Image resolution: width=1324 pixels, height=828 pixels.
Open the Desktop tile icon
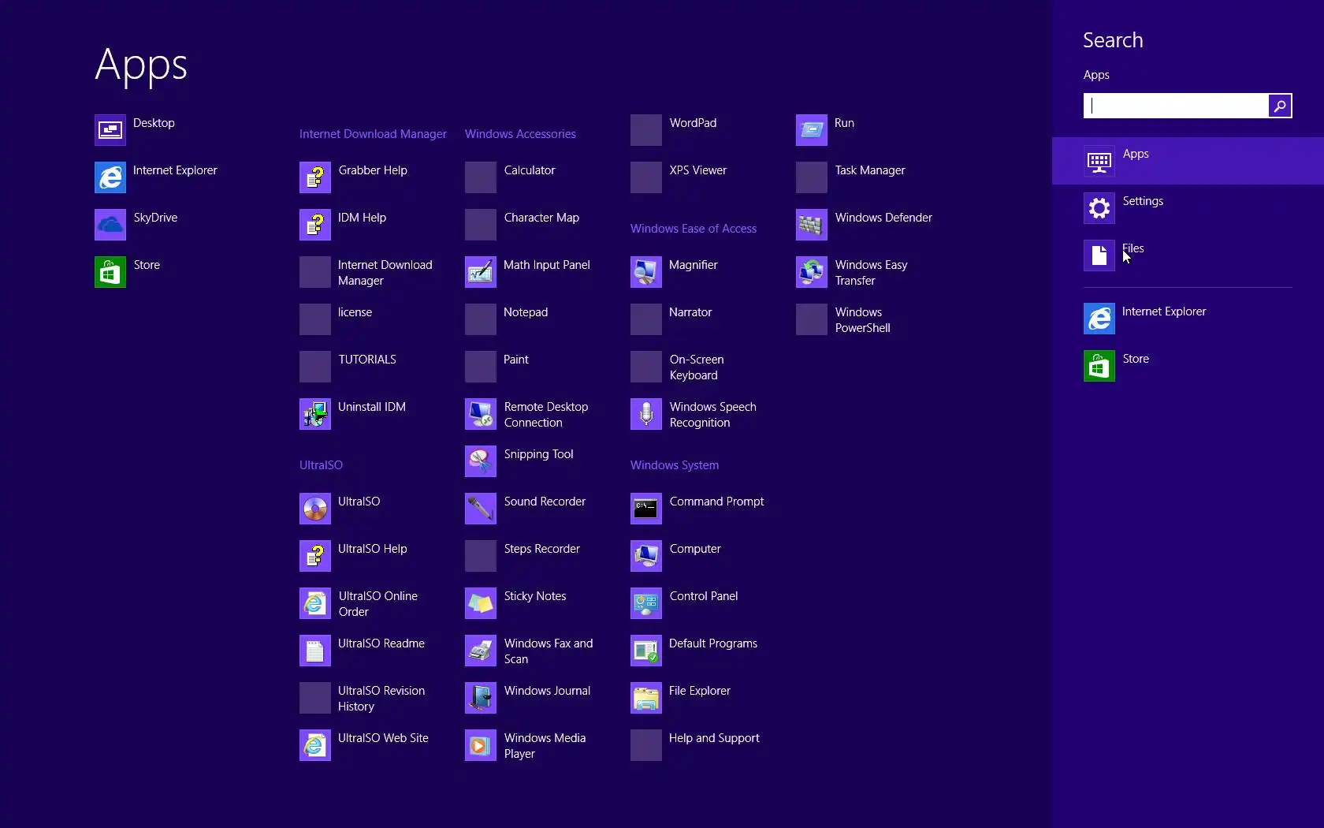coord(110,130)
